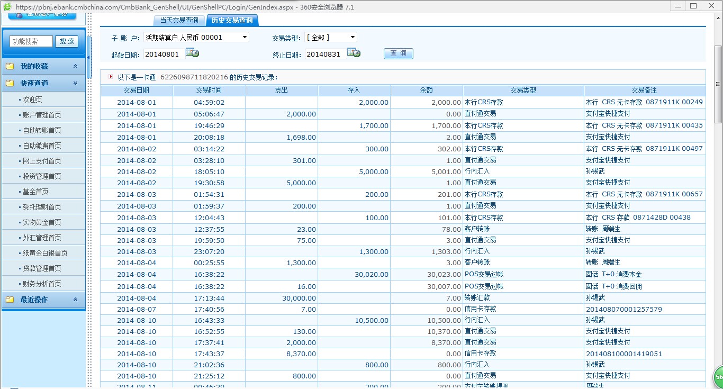723x389 pixels.
Task: Click the folder icon beside 最近操作
Action: (x=10, y=300)
